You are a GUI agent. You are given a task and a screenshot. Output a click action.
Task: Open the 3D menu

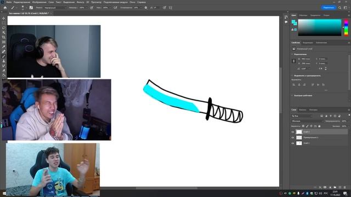coord(88,2)
